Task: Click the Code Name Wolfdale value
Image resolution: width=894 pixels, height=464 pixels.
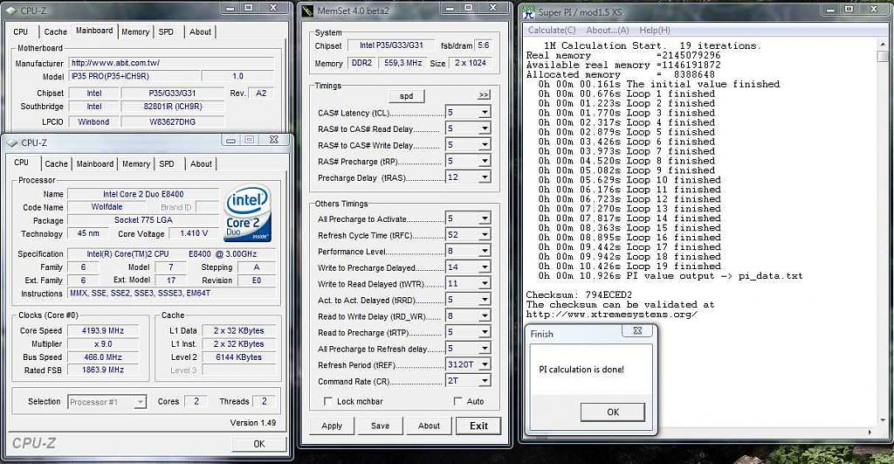Action: click(107, 207)
